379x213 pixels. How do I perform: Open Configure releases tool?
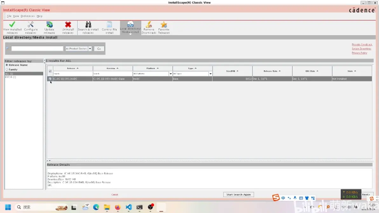[31, 28]
